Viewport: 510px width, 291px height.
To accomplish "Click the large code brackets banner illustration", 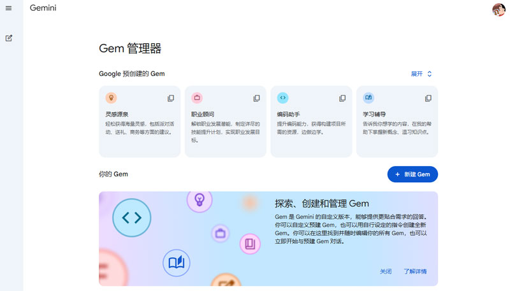I will 132,218.
